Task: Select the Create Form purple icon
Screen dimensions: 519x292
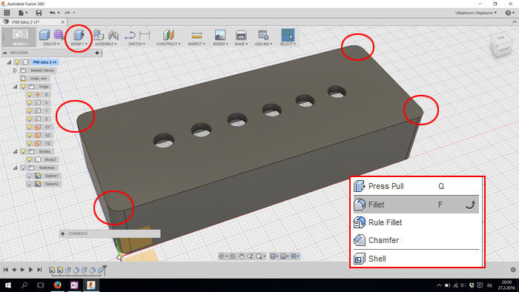Action: (59, 35)
